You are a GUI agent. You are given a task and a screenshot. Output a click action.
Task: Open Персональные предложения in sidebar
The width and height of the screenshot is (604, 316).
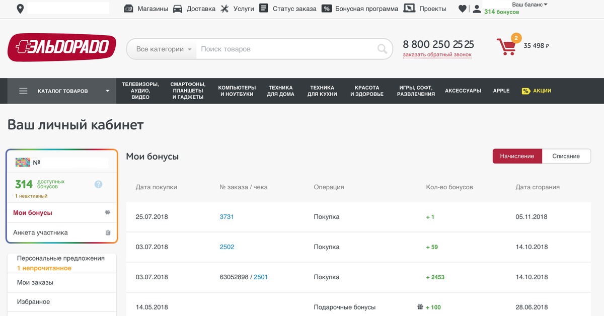pos(61,258)
